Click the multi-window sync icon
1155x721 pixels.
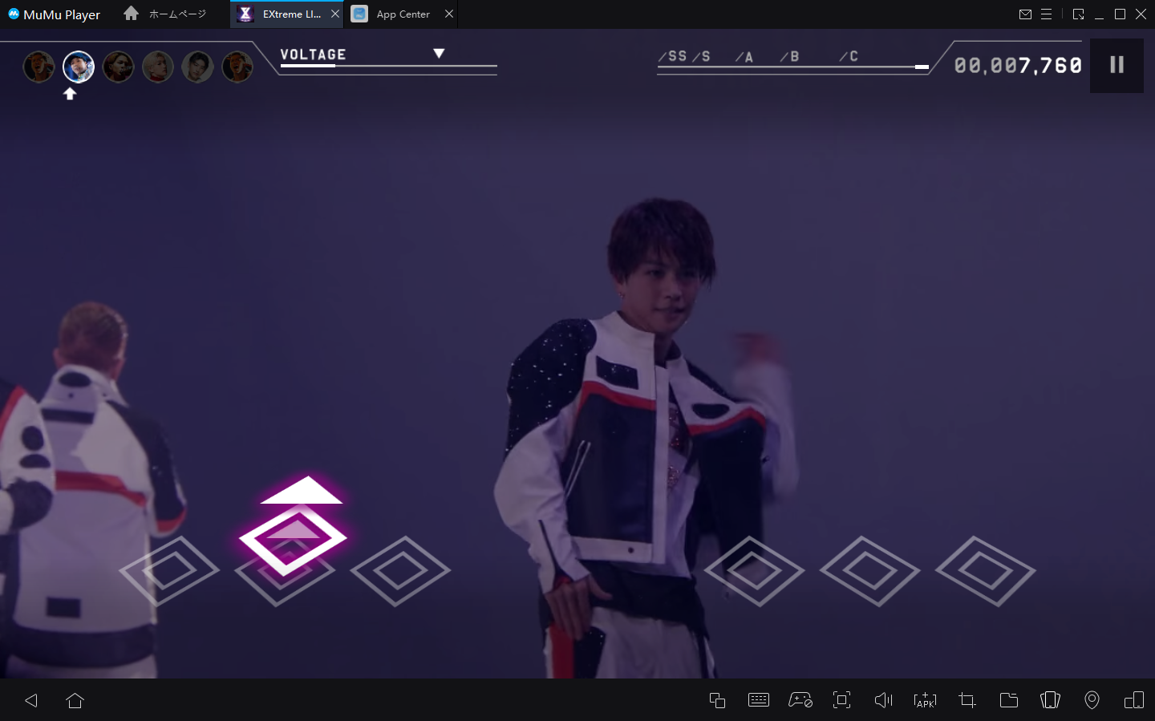(x=1134, y=700)
